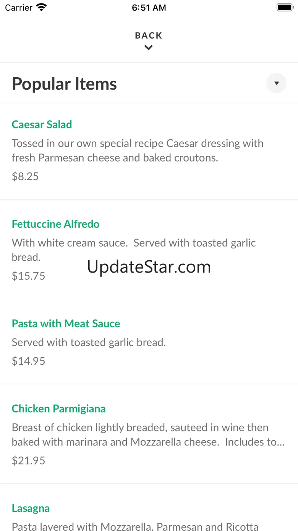298x531 pixels.
Task: Tap the battery icon in status bar
Action: pos(285,8)
